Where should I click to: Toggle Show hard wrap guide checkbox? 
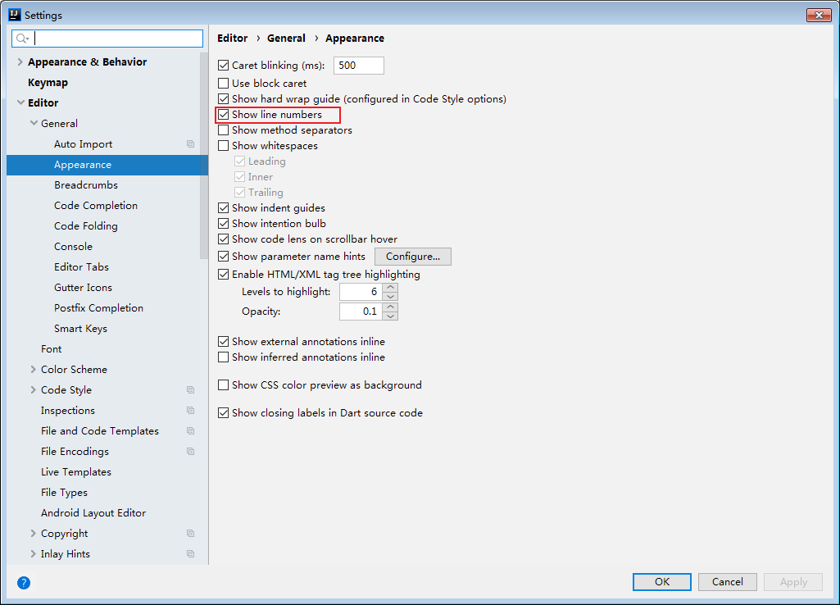tap(224, 98)
